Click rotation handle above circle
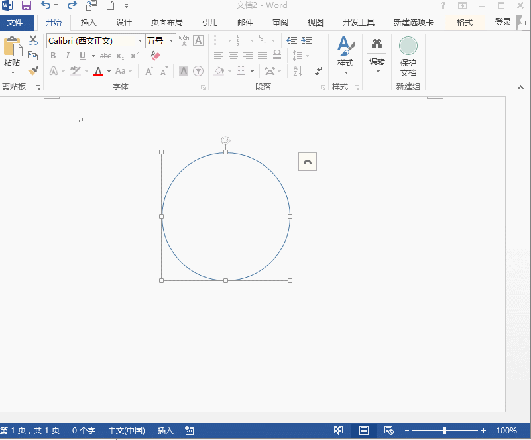 [x=226, y=140]
